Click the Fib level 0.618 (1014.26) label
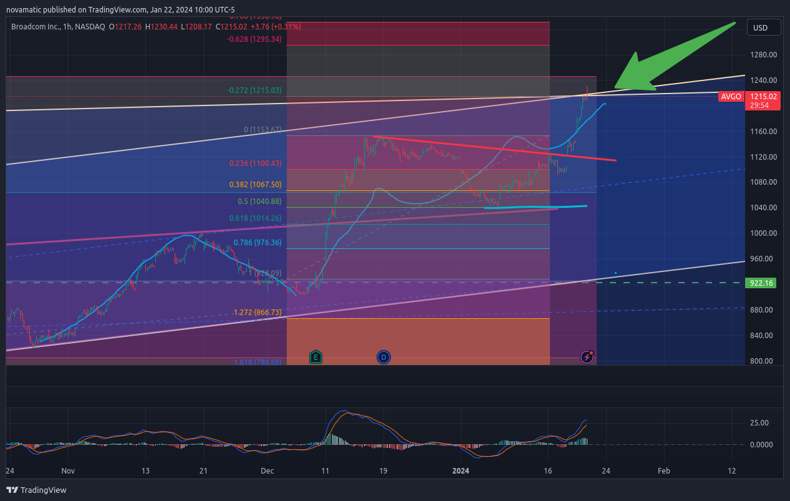Screen dimensions: 790x501 click(x=256, y=218)
